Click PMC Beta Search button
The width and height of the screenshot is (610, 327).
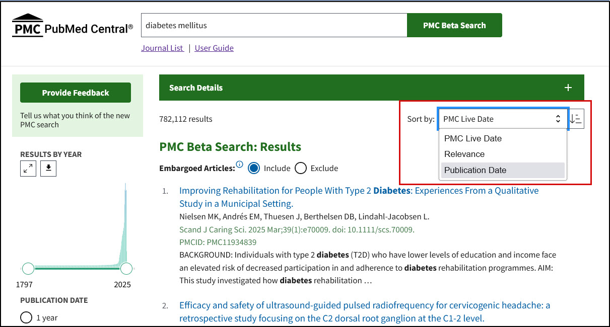[x=454, y=25]
